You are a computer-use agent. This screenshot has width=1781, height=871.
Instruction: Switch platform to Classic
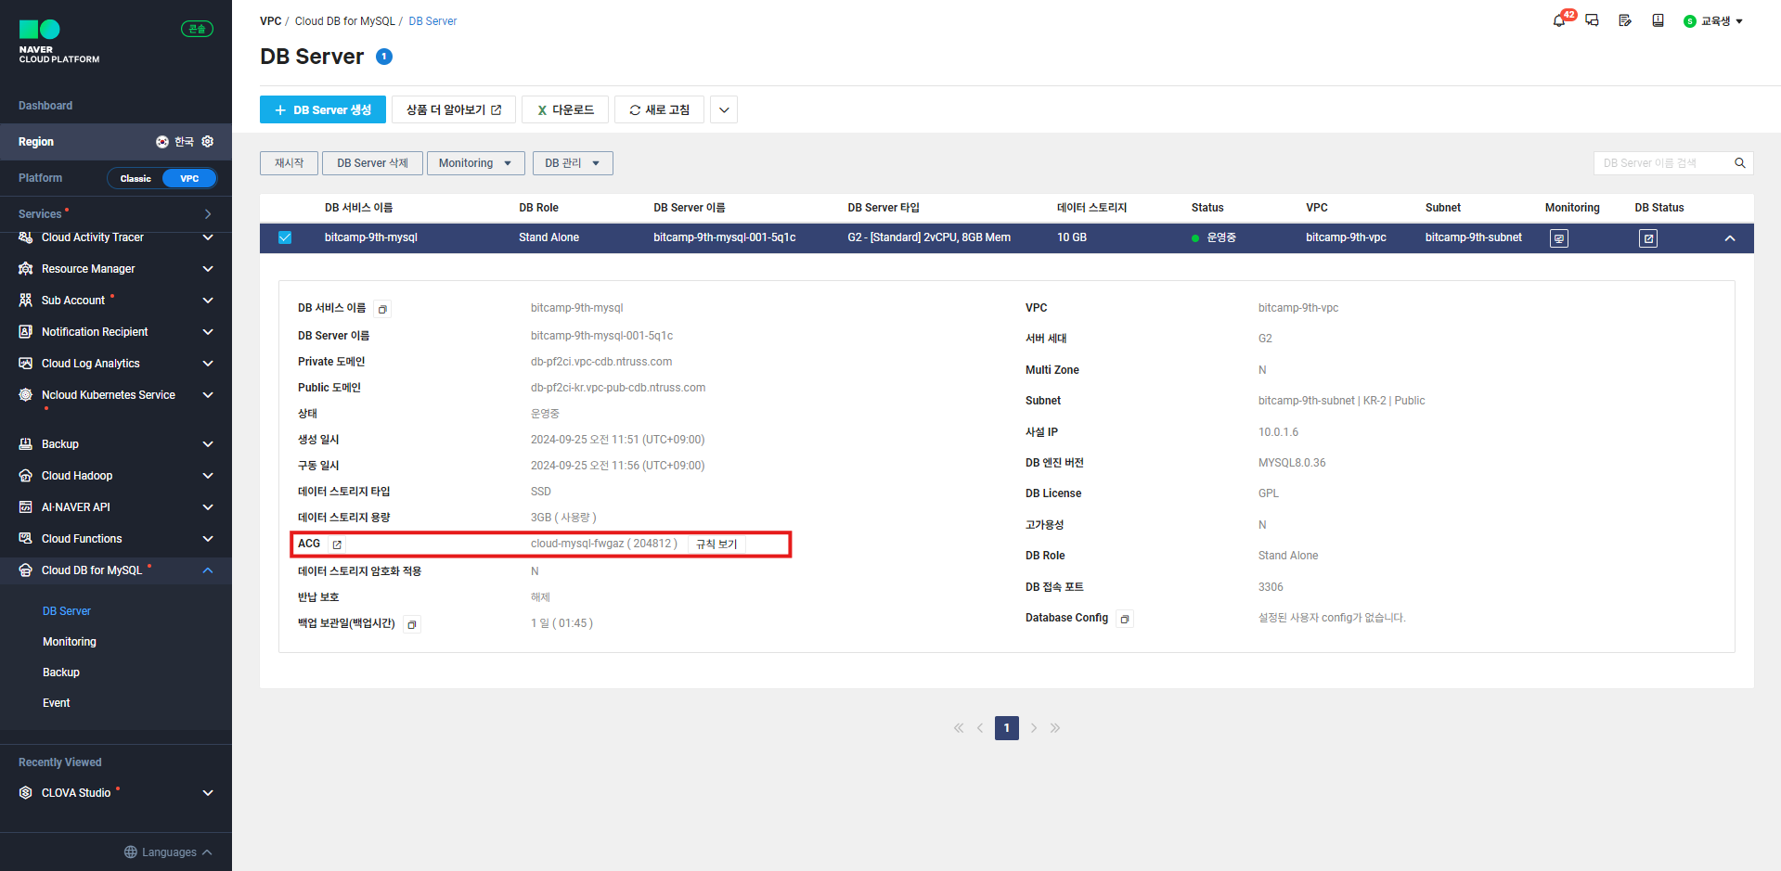click(136, 178)
